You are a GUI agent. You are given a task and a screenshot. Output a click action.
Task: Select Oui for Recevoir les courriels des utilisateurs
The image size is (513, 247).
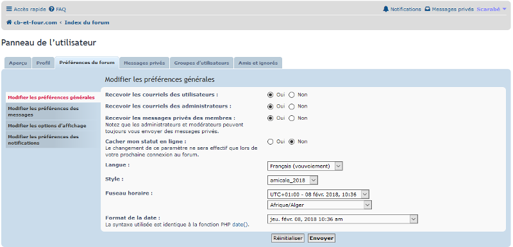click(270, 95)
